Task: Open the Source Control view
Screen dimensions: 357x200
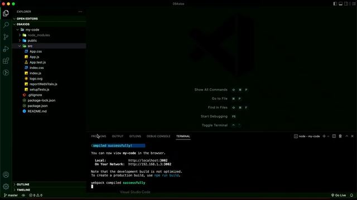Action: [x=6, y=37]
